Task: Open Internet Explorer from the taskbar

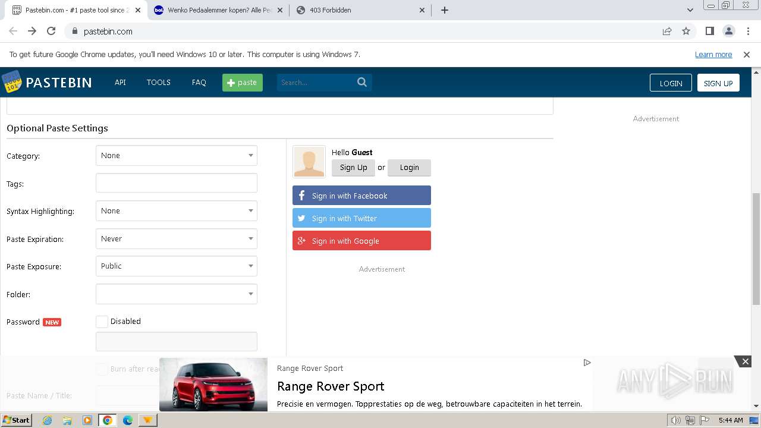Action: coord(47,420)
